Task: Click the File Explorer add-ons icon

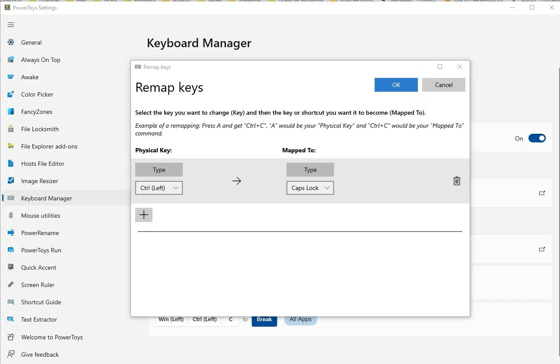Action: pos(11,146)
